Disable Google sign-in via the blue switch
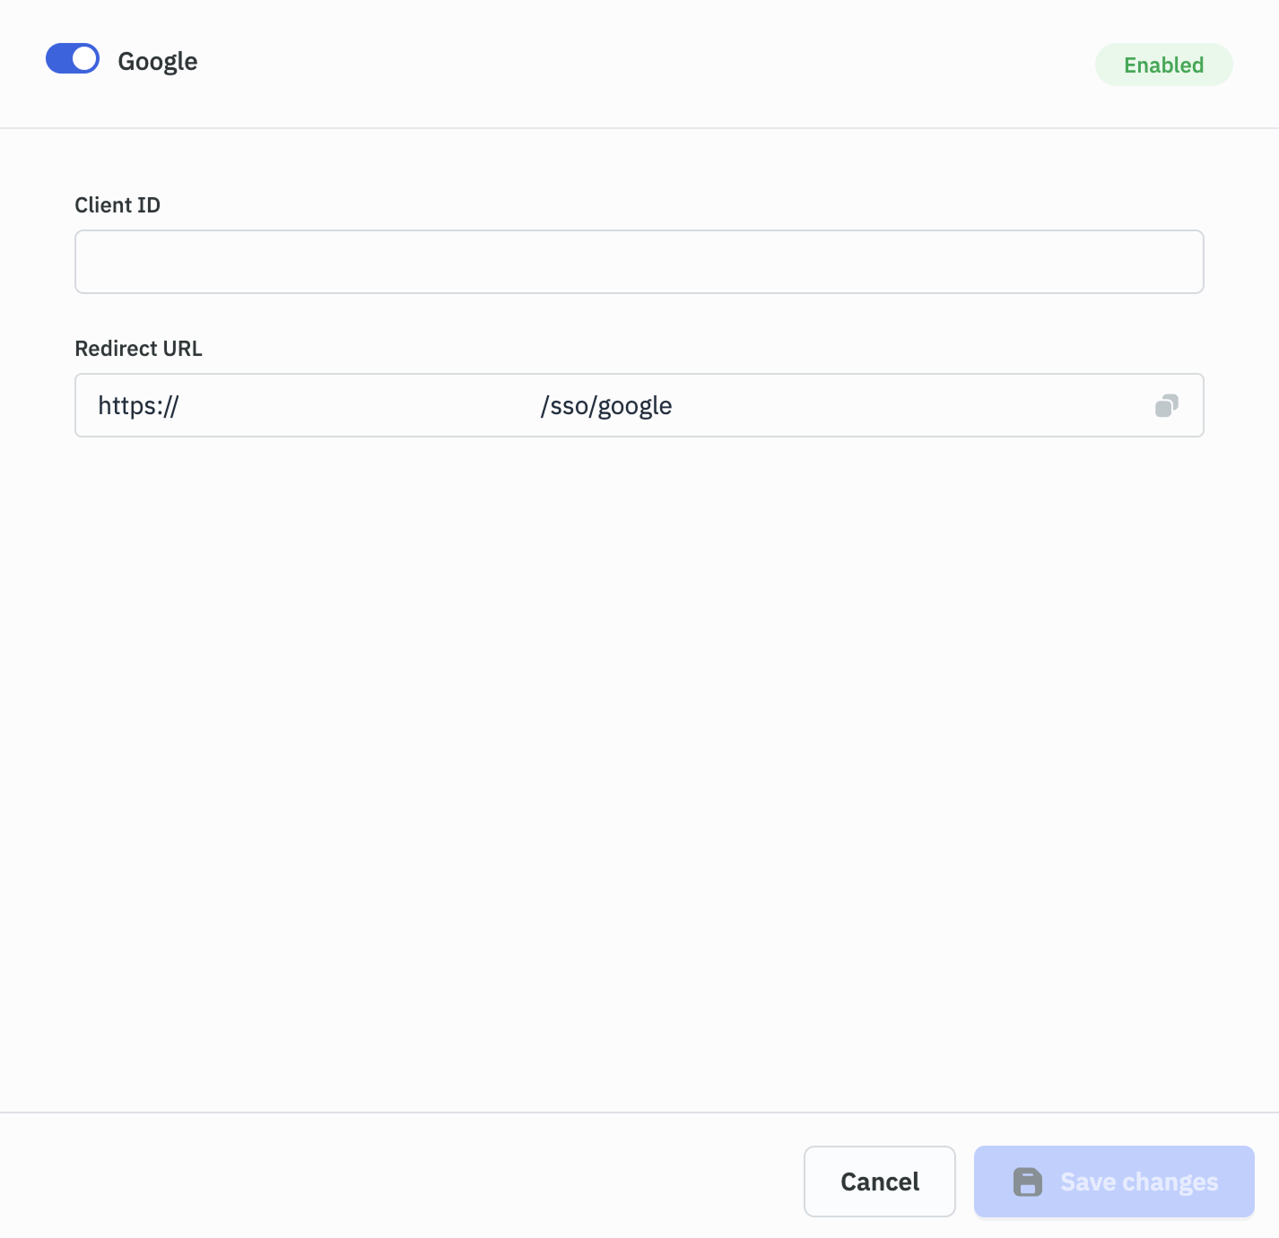This screenshot has height=1238, width=1279. pyautogui.click(x=73, y=59)
